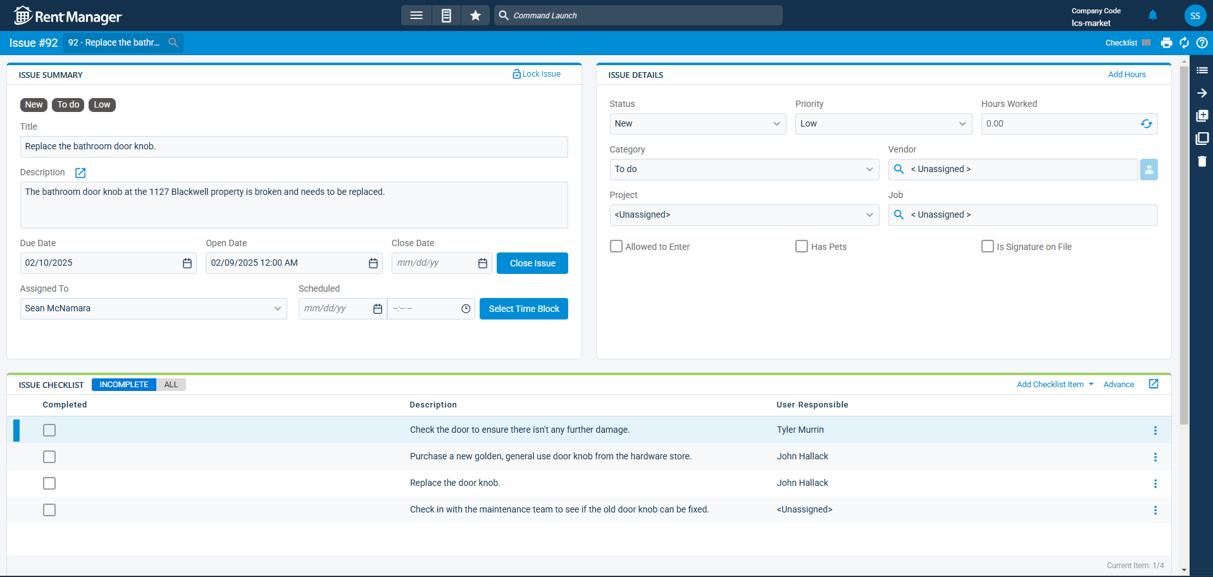The image size is (1213, 577).
Task: Click the Close Issue button
Action: [x=532, y=263]
